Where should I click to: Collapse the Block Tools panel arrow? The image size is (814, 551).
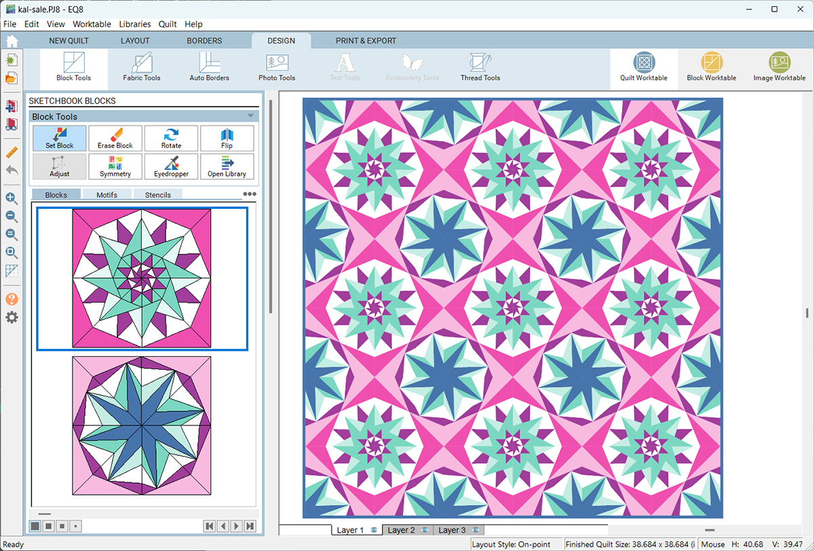251,116
